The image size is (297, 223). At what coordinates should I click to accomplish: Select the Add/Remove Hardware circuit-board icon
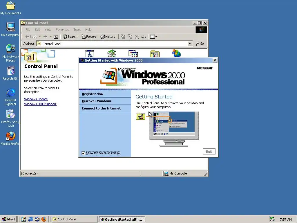(x=111, y=53)
